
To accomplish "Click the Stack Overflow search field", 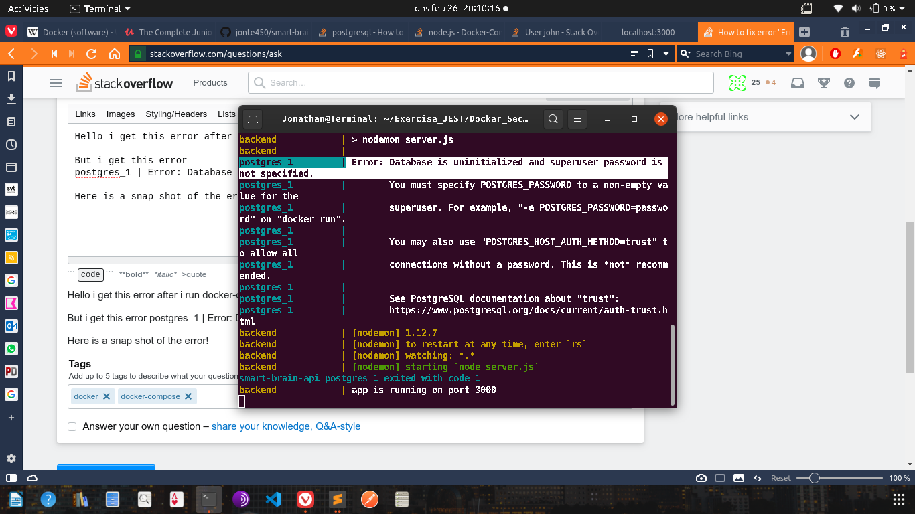I will [481, 83].
